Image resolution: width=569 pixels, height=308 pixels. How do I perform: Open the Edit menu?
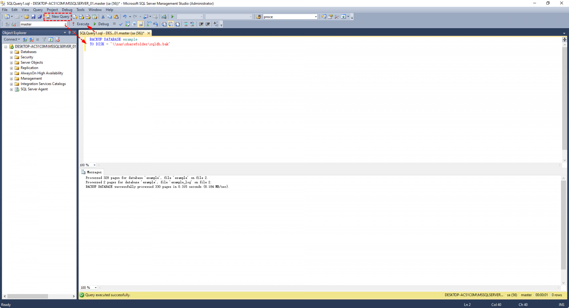14,10
